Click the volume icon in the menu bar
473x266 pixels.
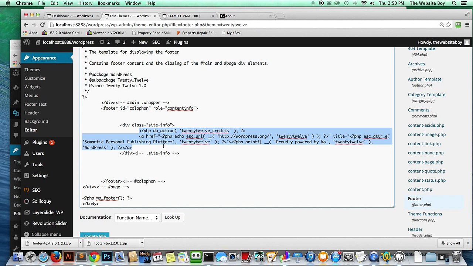pyautogui.click(x=372, y=3)
